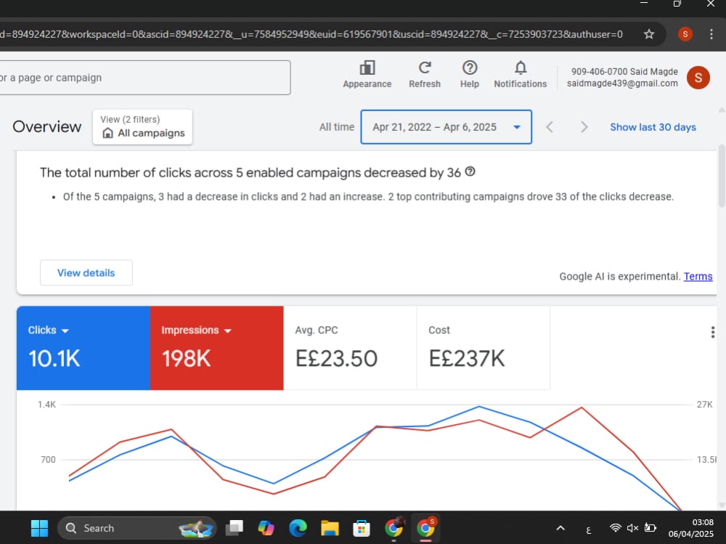This screenshot has width=726, height=544.
Task: Open the Clicks metric dropdown
Action: pyautogui.click(x=48, y=330)
